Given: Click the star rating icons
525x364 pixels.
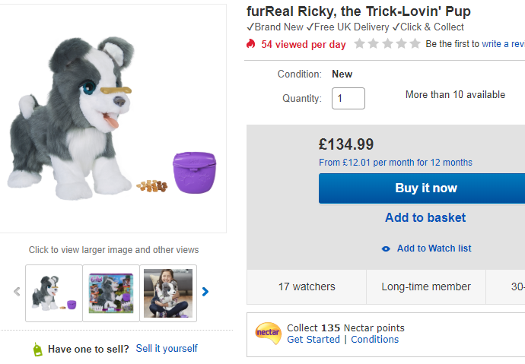Looking at the screenshot, I should (x=387, y=44).
